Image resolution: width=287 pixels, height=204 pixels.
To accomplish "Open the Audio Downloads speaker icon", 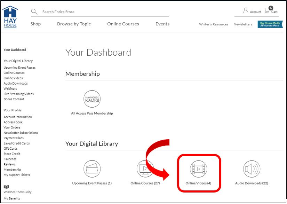I will point(252,169).
